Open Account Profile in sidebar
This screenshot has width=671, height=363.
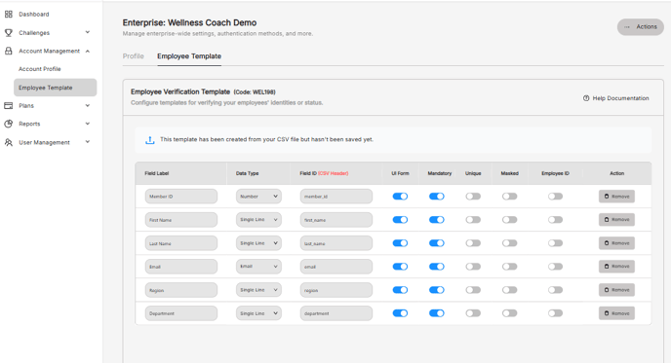click(x=39, y=69)
